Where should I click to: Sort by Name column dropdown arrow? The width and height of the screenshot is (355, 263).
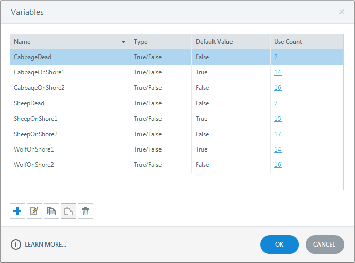coord(123,42)
